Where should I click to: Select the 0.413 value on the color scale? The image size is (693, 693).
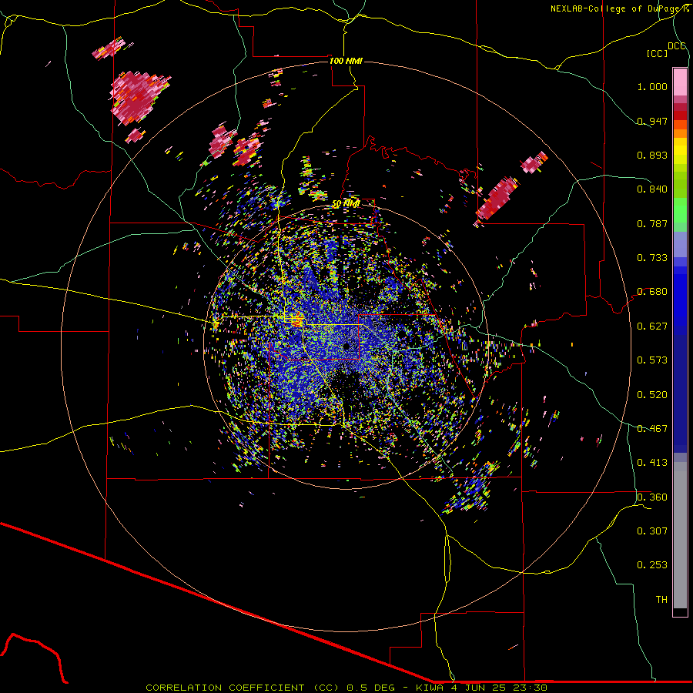(652, 463)
